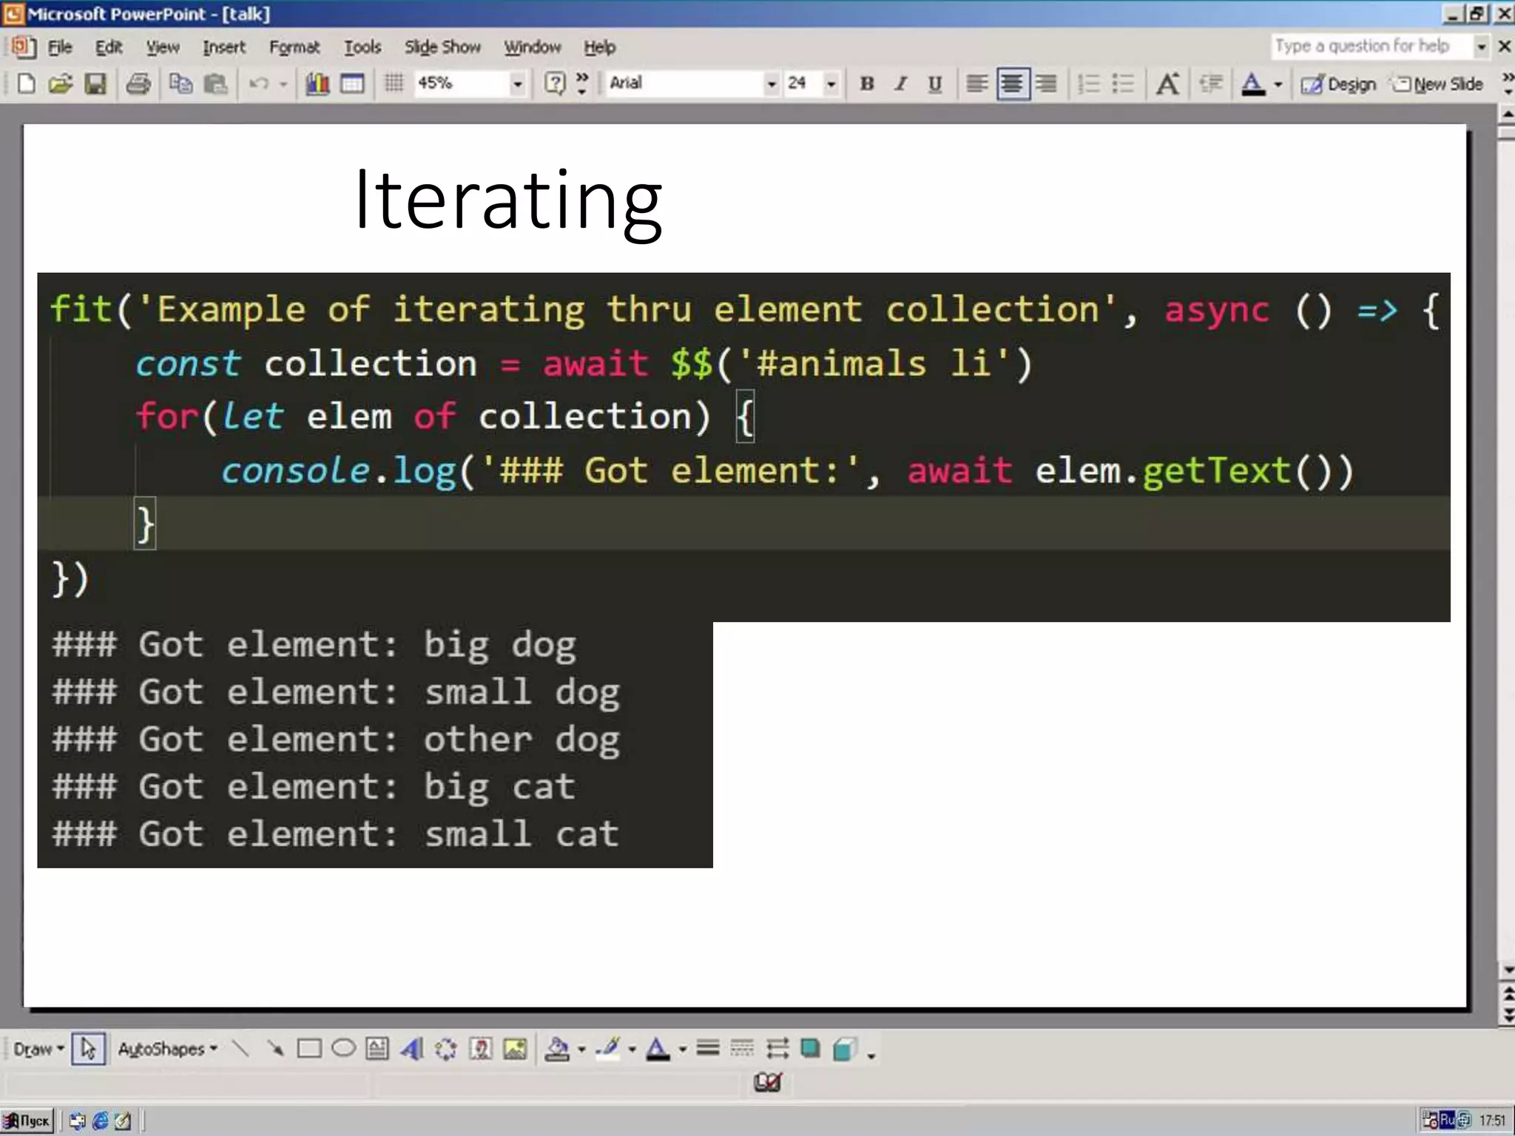Paste from the clipboard
The height and width of the screenshot is (1136, 1515).
215,84
